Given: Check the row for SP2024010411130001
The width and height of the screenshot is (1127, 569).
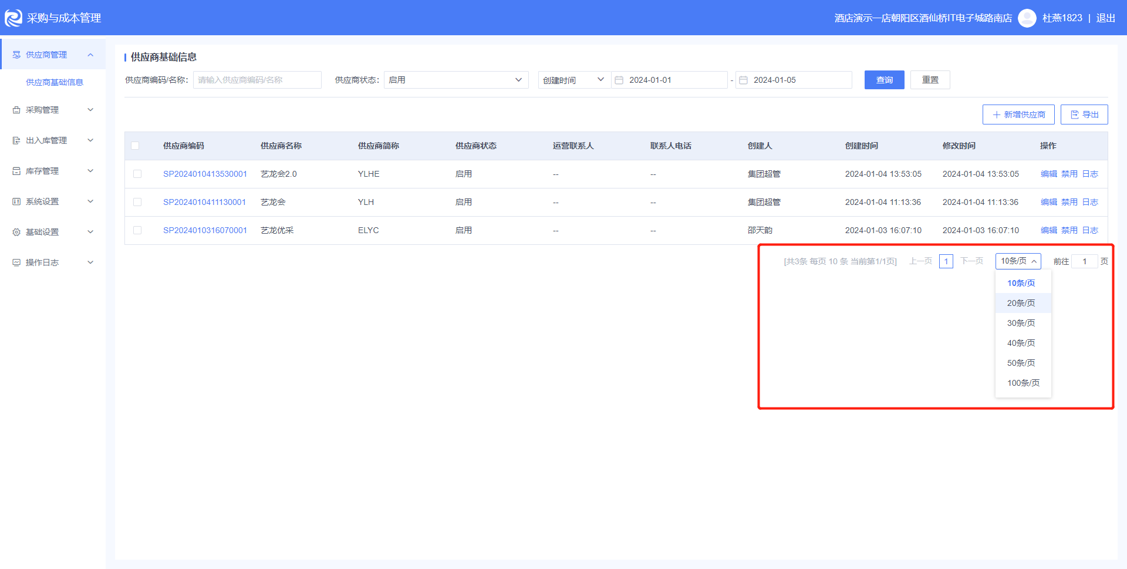Looking at the screenshot, I should point(137,202).
